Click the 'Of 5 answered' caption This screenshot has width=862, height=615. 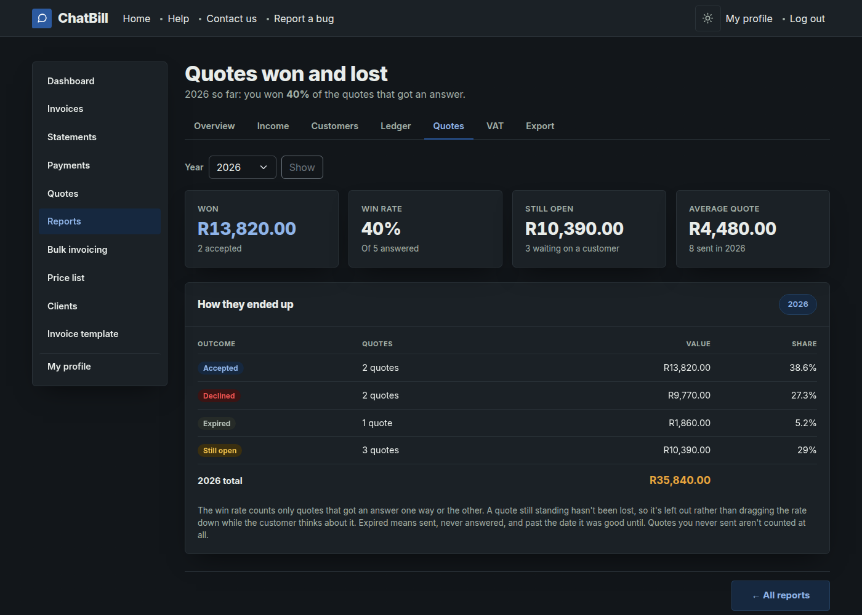tap(390, 248)
